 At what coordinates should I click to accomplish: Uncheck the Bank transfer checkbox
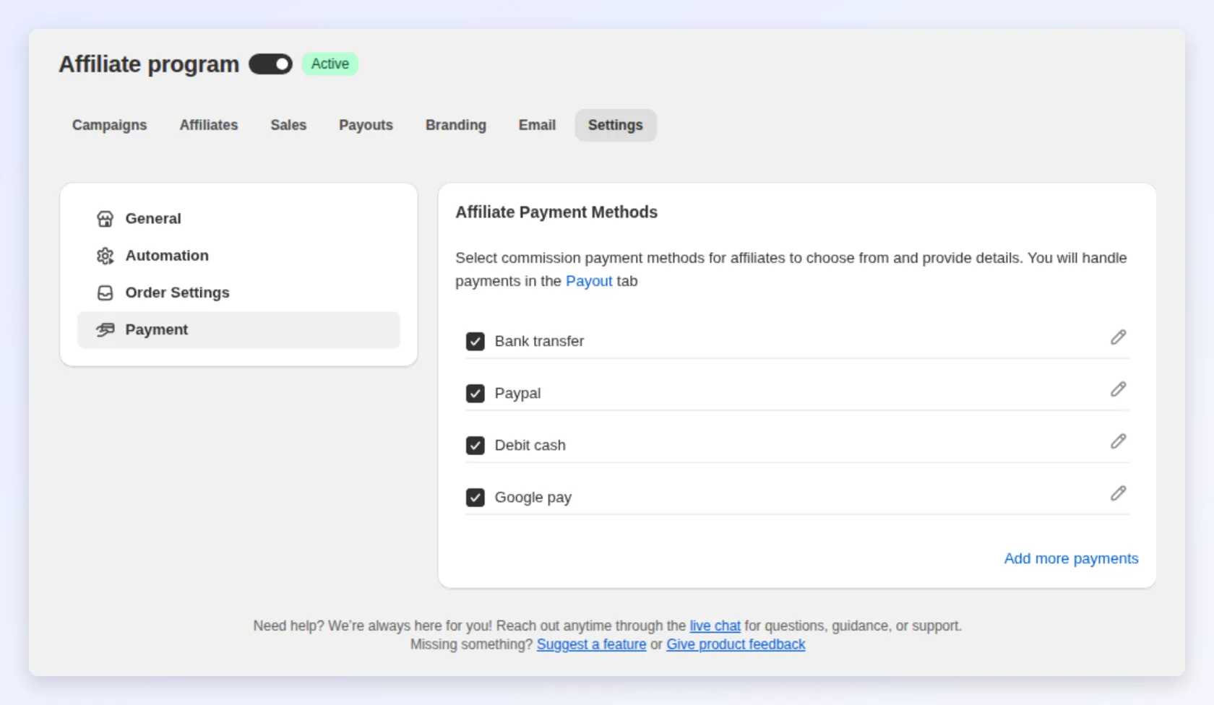coord(475,341)
